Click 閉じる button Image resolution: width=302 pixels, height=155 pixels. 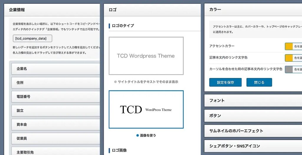click(x=259, y=83)
